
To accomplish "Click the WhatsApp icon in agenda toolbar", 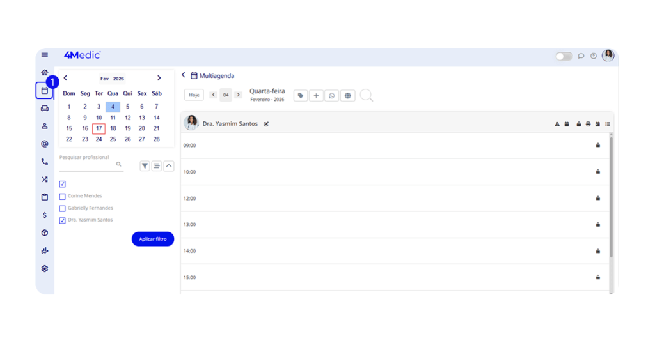I will pos(331,95).
